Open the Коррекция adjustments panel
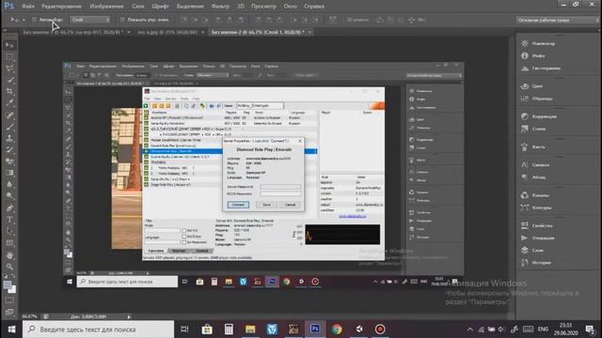Screen dimensions: 602x338 point(539,116)
